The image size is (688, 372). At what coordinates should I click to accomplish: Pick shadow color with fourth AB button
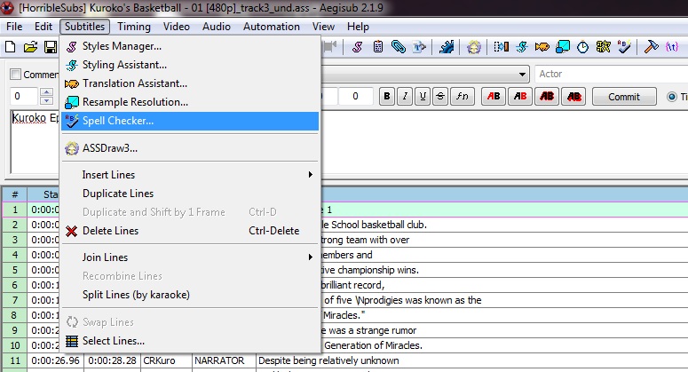(x=573, y=96)
